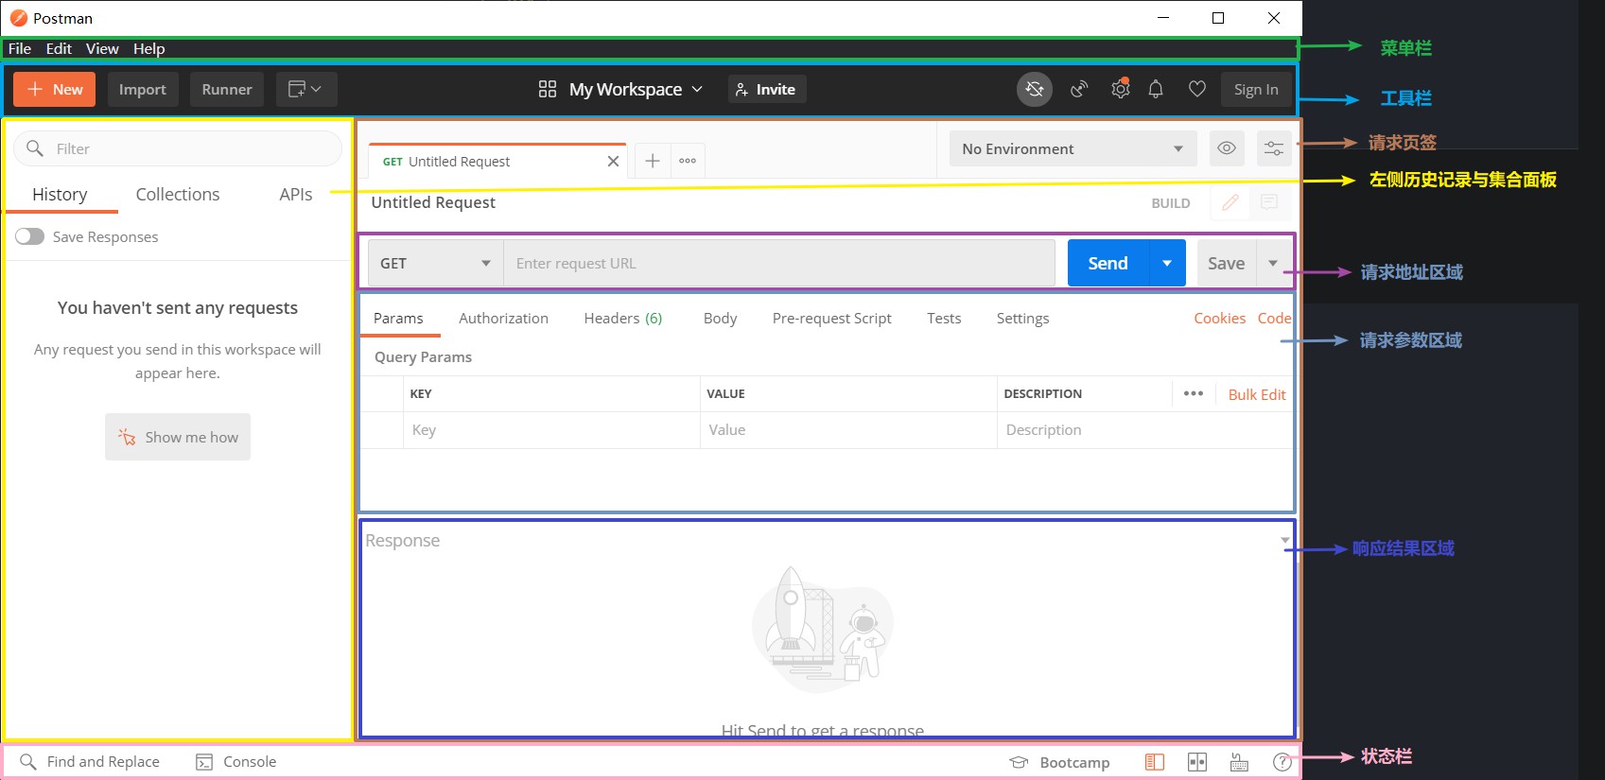Screen dimensions: 1605x780
Task: Open manage environments sliders icon
Action: pyautogui.click(x=1274, y=148)
